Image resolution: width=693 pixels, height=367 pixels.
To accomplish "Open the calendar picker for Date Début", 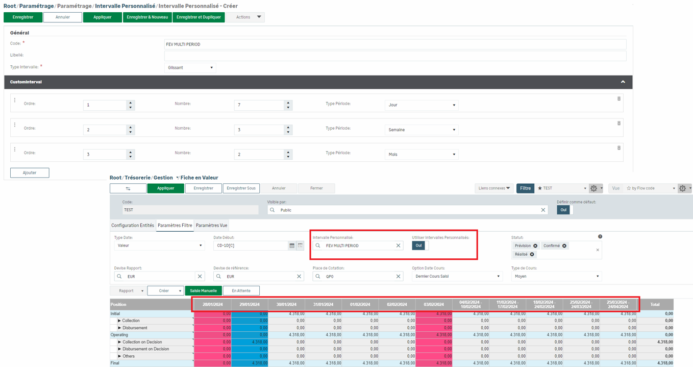I will click(x=292, y=246).
